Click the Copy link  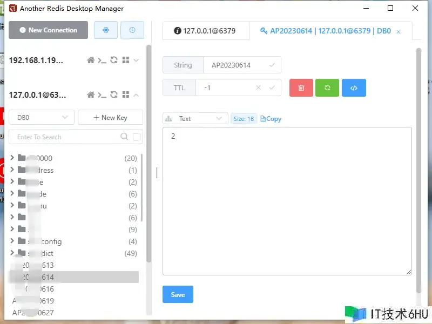(271, 119)
